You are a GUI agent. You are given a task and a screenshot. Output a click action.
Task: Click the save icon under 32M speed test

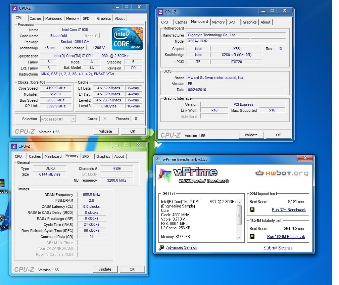(x=252, y=210)
